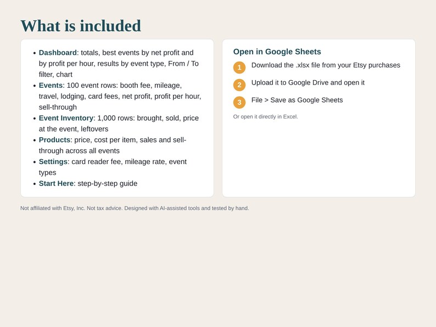Click 'Or open it directly in Excel' note
The height and width of the screenshot is (327, 436).
tap(266, 117)
